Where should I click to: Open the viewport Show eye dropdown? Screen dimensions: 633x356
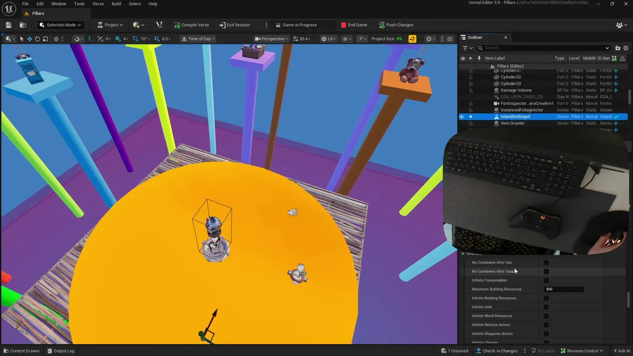347,39
